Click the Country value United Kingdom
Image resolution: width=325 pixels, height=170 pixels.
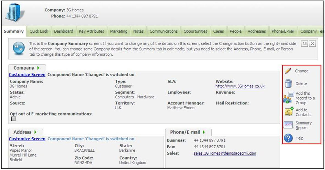133,163
